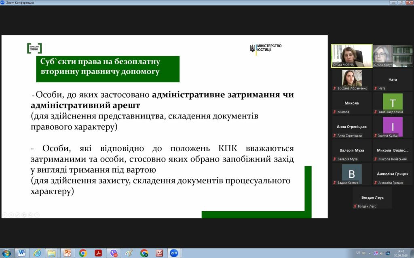Open the more options ellipsis in slideshow controls
Screen dimensions: 414x258
(x=37, y=214)
